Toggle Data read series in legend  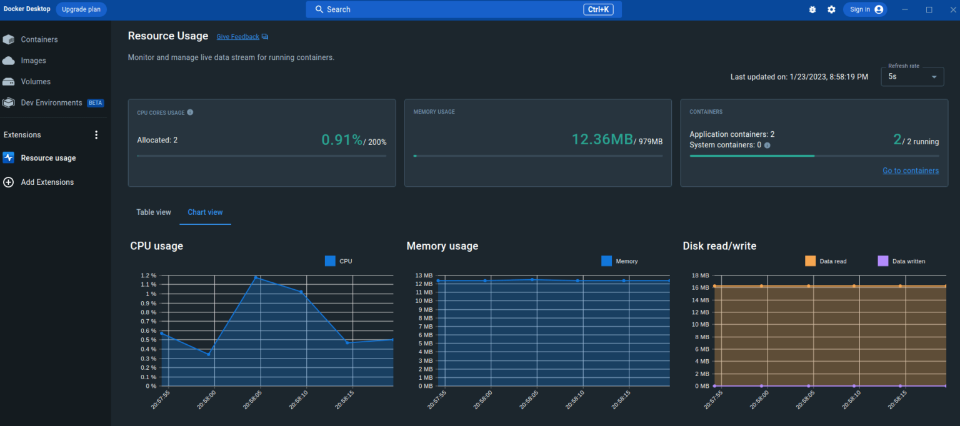810,261
